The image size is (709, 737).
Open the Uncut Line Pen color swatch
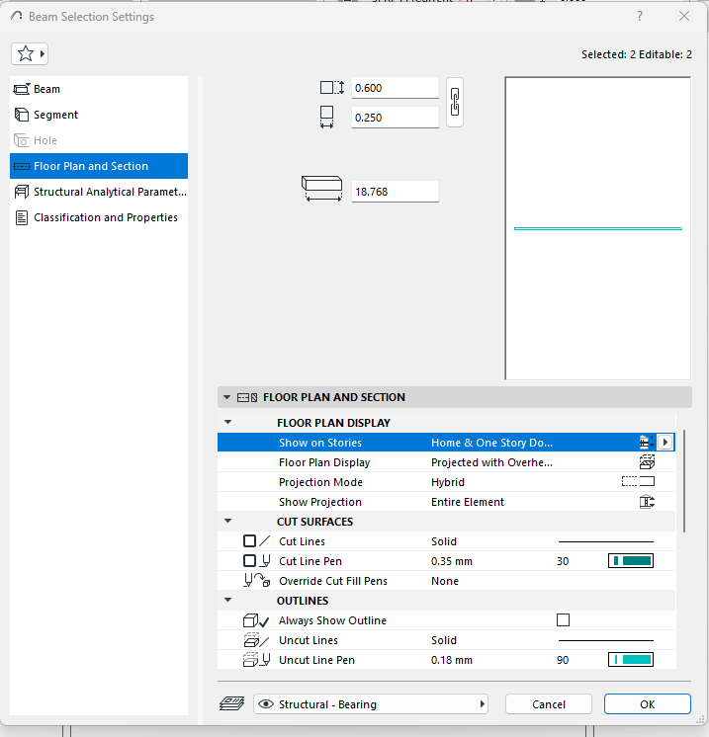pos(631,659)
